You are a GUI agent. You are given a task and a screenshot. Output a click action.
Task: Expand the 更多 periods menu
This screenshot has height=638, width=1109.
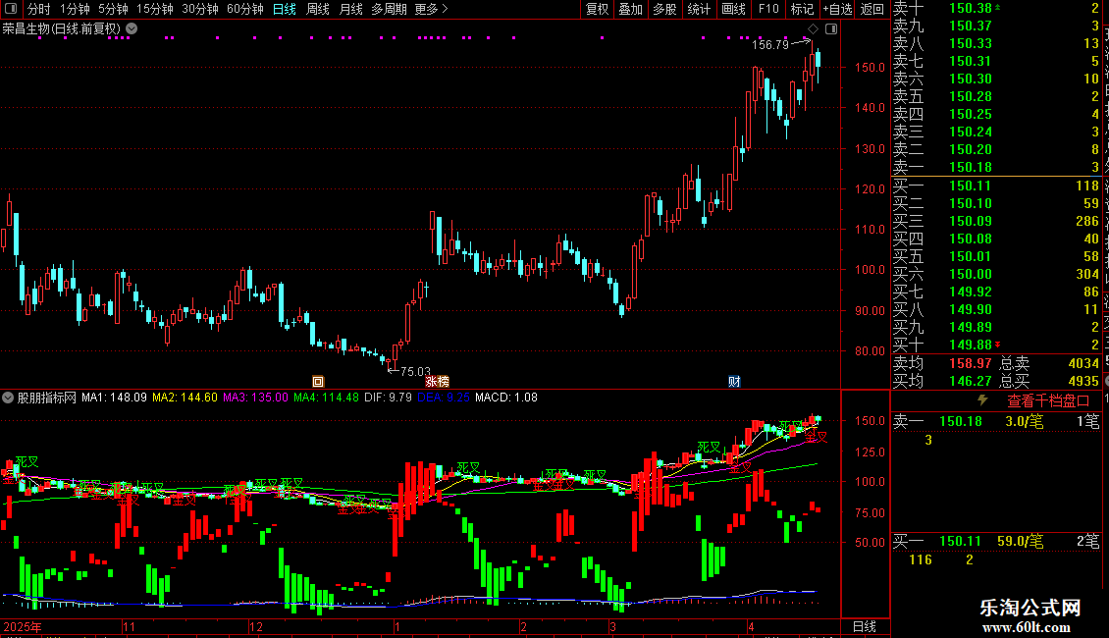click(x=432, y=9)
